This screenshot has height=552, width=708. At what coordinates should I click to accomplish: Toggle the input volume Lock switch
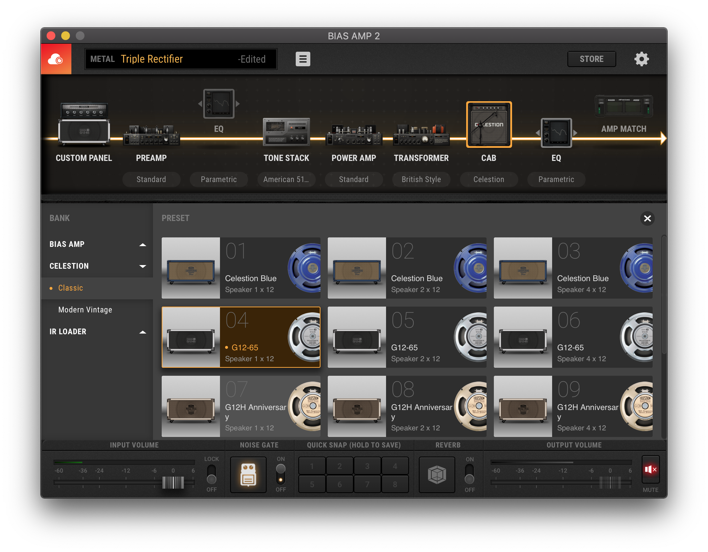pyautogui.click(x=212, y=474)
